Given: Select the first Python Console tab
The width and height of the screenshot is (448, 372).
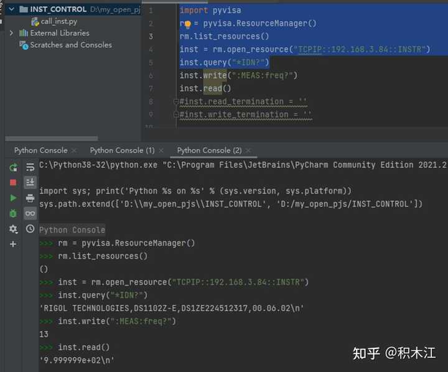Looking at the screenshot, I should (x=40, y=150).
